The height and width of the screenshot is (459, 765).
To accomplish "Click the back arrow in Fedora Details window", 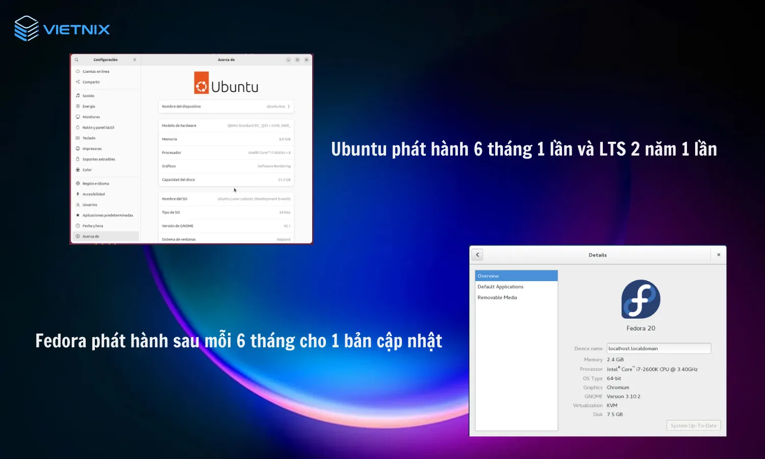I will 477,254.
